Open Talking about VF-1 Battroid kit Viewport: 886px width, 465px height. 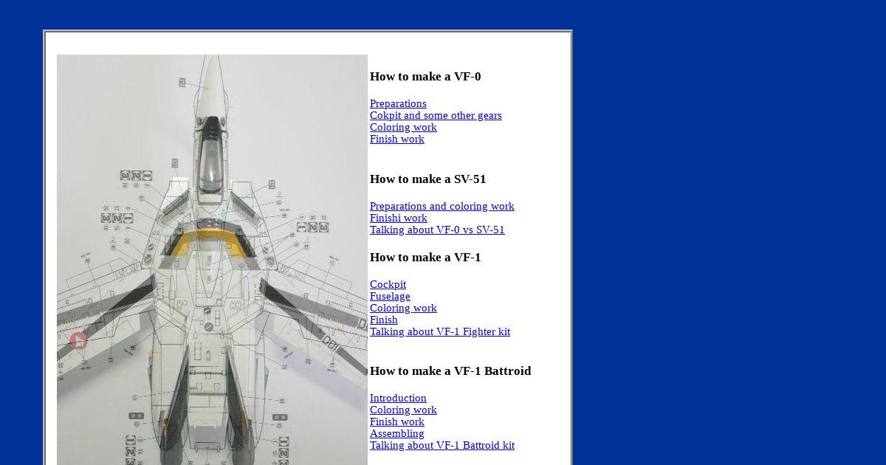pos(442,445)
